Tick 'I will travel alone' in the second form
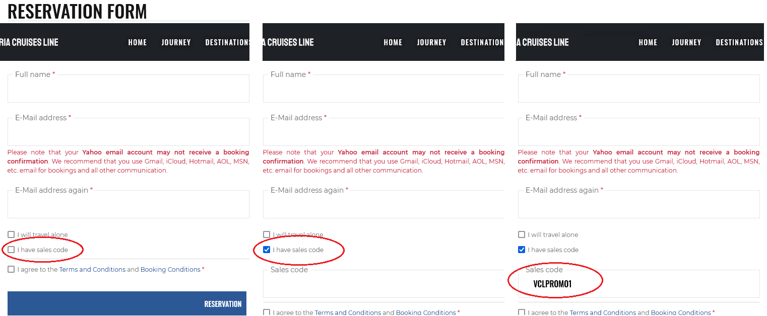The height and width of the screenshot is (316, 767). pyautogui.click(x=267, y=234)
